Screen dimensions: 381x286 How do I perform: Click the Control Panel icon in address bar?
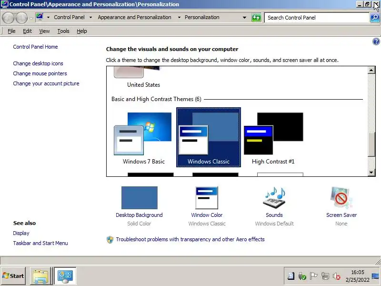point(40,17)
